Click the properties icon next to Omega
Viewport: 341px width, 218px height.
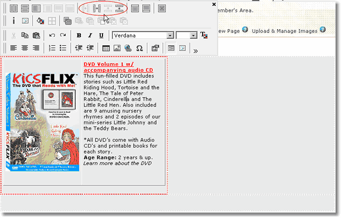[155, 48]
